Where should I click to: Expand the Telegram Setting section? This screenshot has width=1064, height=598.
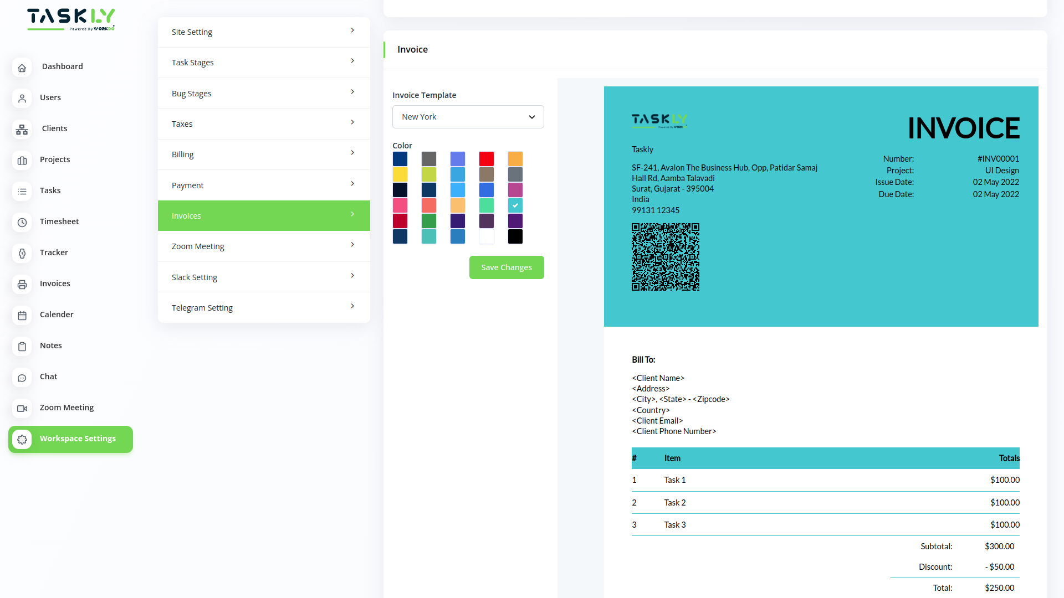[263, 307]
